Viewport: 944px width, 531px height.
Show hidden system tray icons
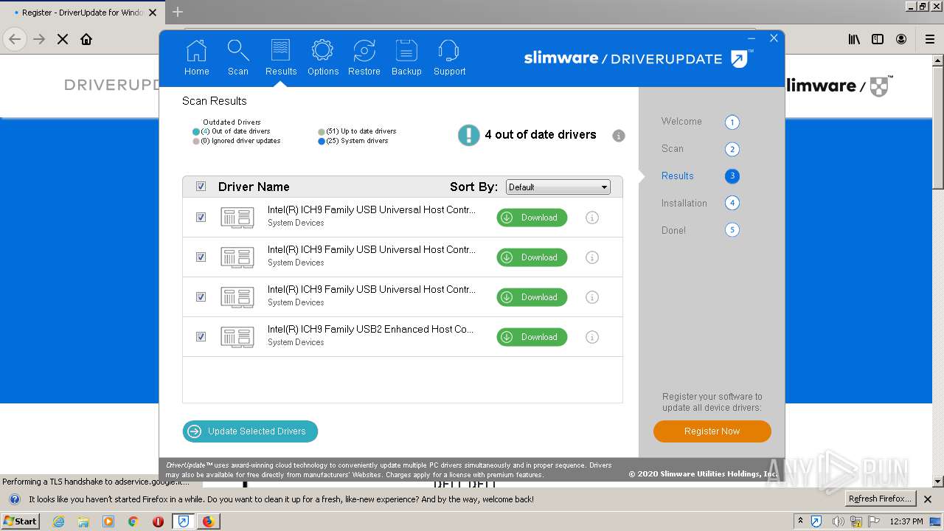click(x=801, y=521)
